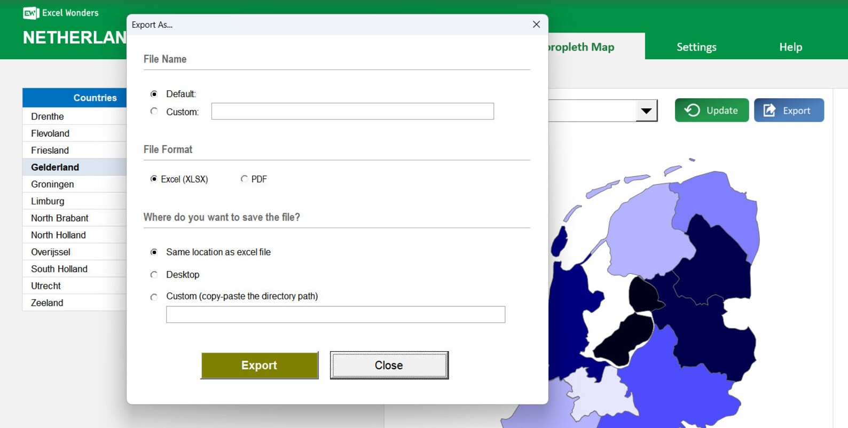Click the refresh icon on the Update button

pos(692,110)
